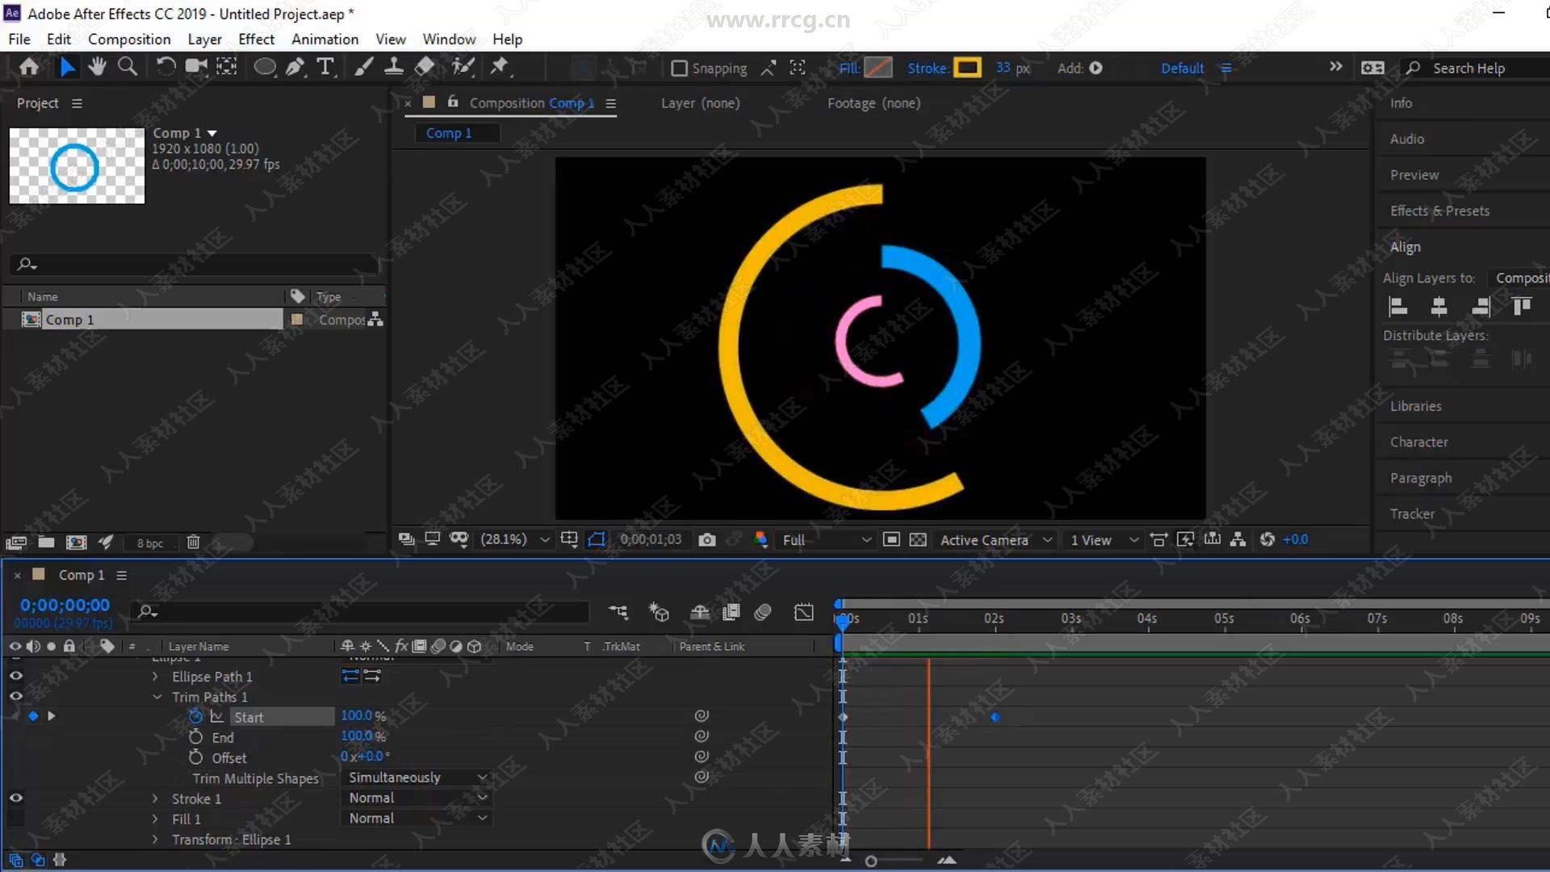Expand the Stroke 1 property
Screen dimensions: 1550x872
[157, 798]
